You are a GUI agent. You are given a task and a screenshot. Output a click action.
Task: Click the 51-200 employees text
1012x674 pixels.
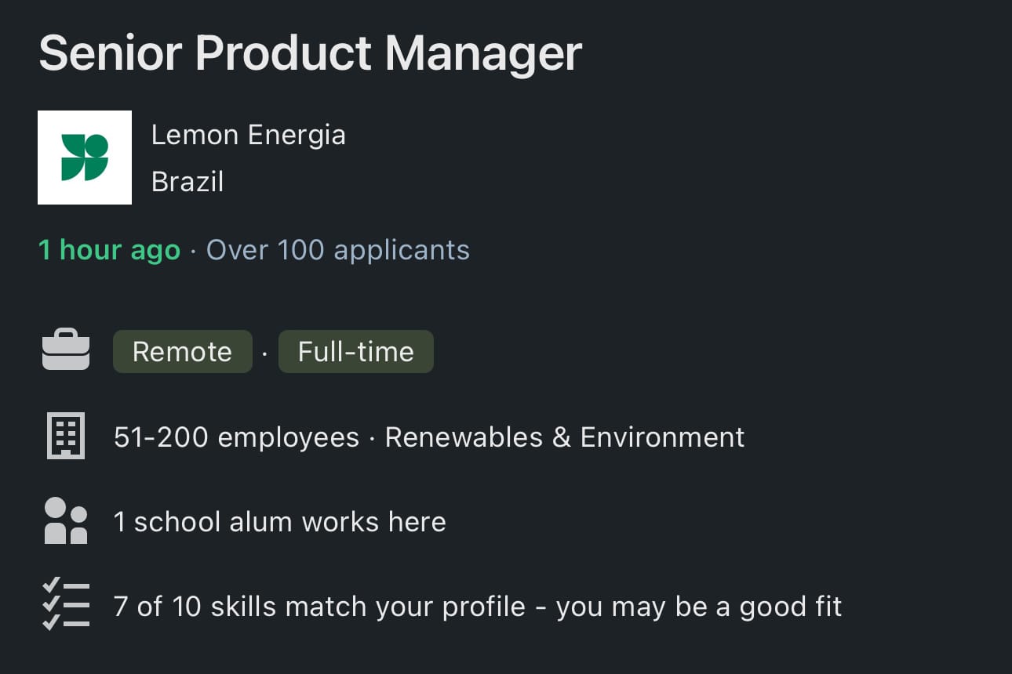click(x=236, y=437)
